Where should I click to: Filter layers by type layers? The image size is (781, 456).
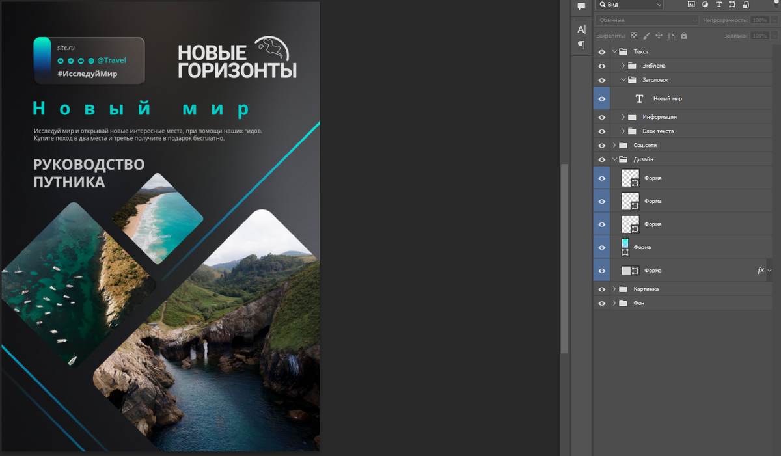coord(719,5)
